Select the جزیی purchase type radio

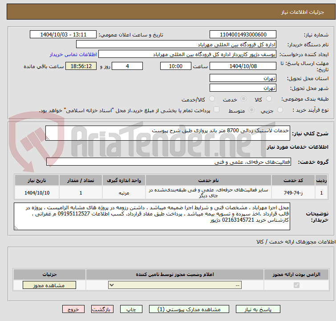[280, 110]
